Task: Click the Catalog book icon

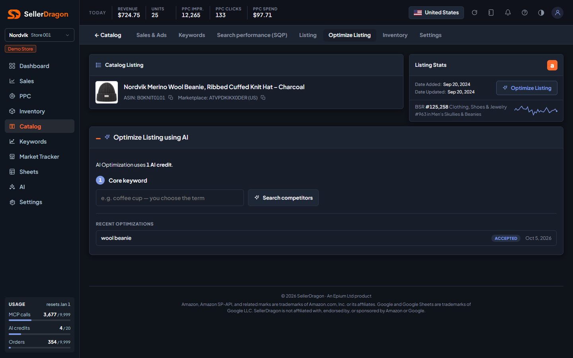Action: pyautogui.click(x=12, y=126)
